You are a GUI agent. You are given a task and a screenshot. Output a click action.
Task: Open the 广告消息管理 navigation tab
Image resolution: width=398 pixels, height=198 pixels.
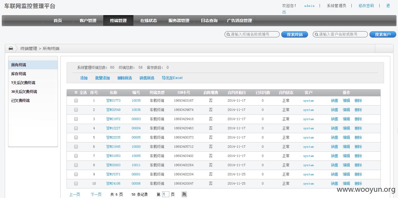coord(240,21)
